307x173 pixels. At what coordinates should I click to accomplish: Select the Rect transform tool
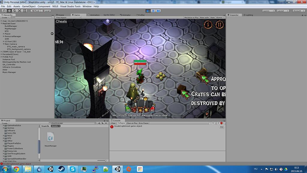[25, 11]
